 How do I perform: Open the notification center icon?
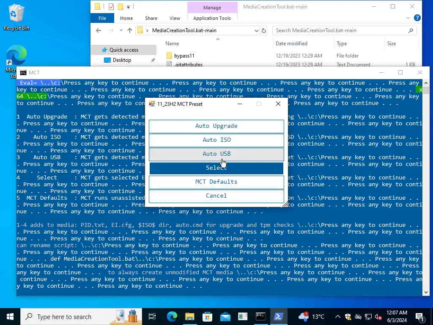click(x=419, y=317)
